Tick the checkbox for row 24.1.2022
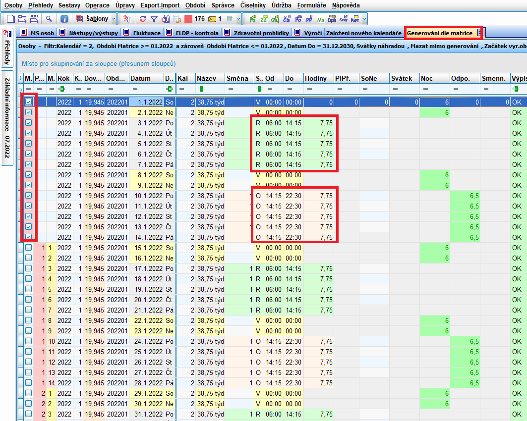 point(28,341)
